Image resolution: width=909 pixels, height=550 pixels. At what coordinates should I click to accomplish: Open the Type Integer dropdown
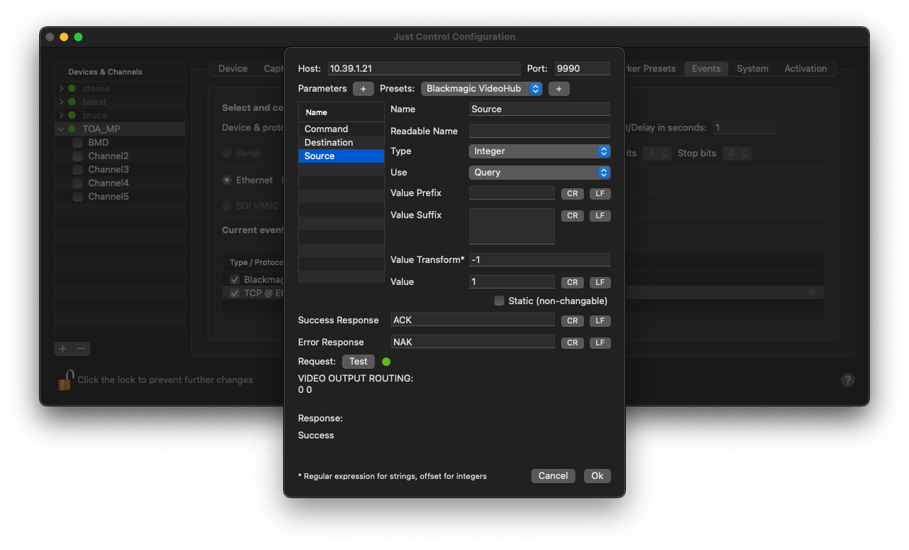[540, 151]
